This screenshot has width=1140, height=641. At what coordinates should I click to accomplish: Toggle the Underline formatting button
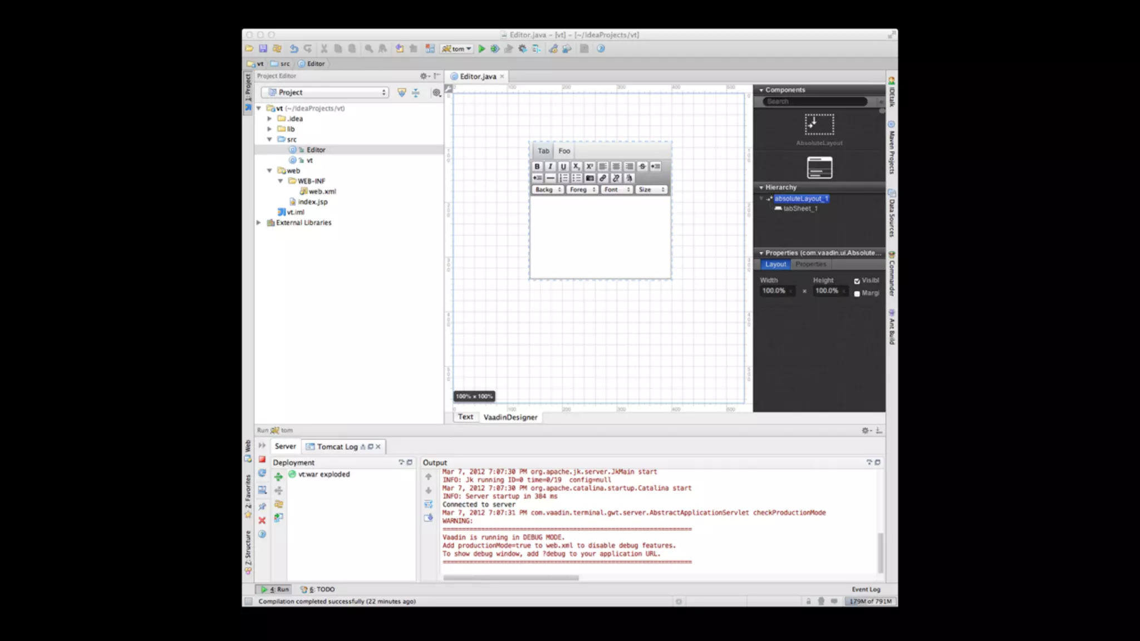pyautogui.click(x=563, y=166)
